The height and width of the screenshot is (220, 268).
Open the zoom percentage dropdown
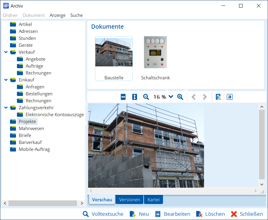point(171,97)
